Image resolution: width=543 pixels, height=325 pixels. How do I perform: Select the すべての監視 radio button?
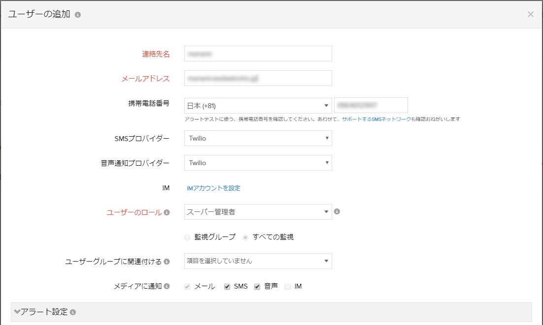tap(245, 237)
